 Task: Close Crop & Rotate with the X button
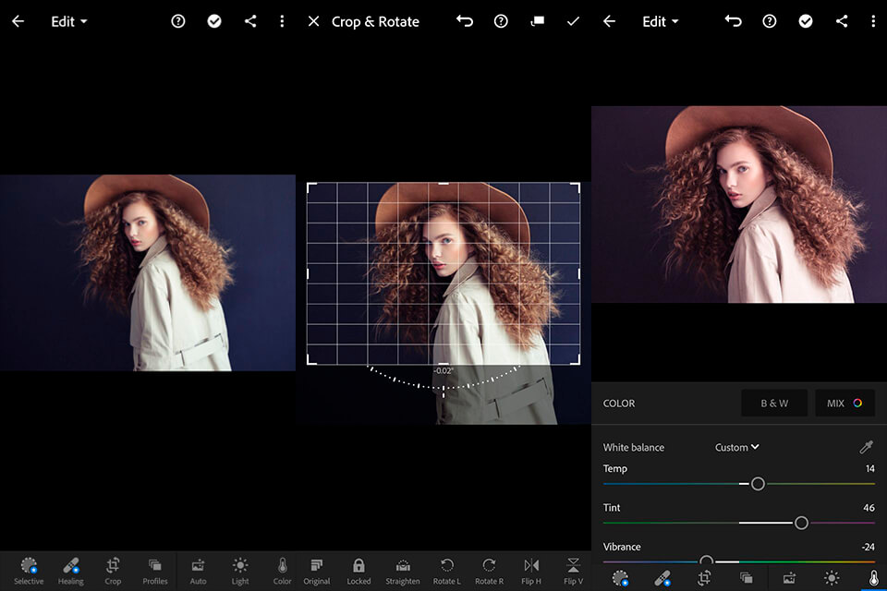tap(313, 21)
